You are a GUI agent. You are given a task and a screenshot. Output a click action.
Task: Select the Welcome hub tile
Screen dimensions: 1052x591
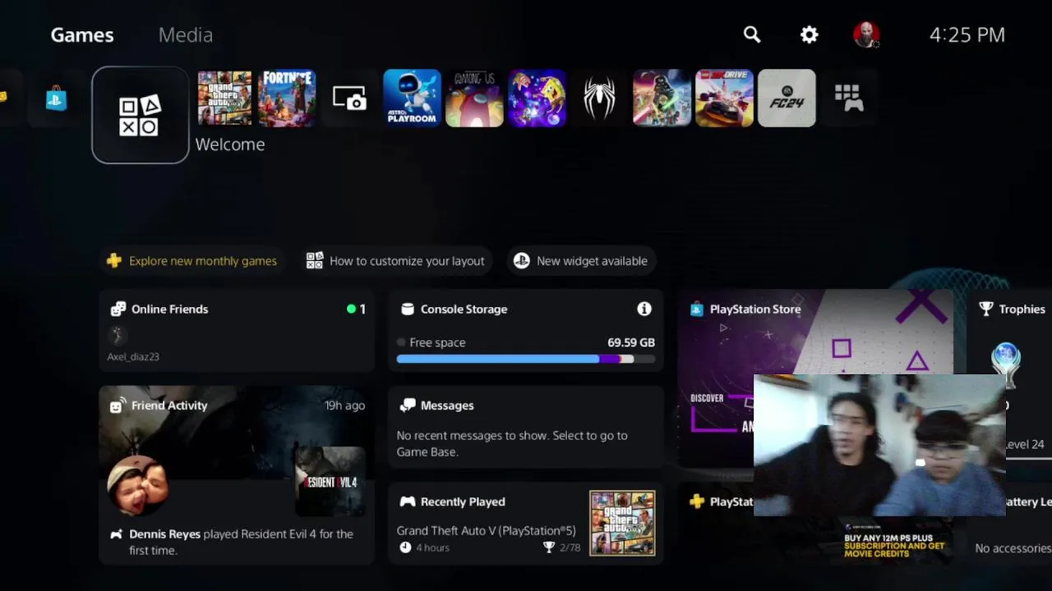coord(141,115)
